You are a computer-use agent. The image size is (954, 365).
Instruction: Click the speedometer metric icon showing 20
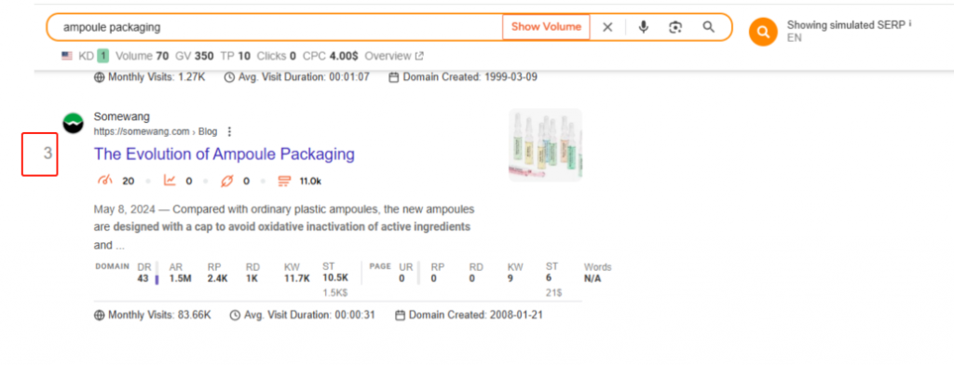(105, 181)
